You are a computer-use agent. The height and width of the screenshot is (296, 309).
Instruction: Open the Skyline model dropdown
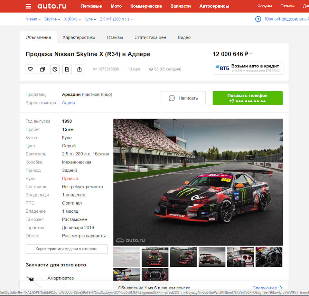[52, 19]
